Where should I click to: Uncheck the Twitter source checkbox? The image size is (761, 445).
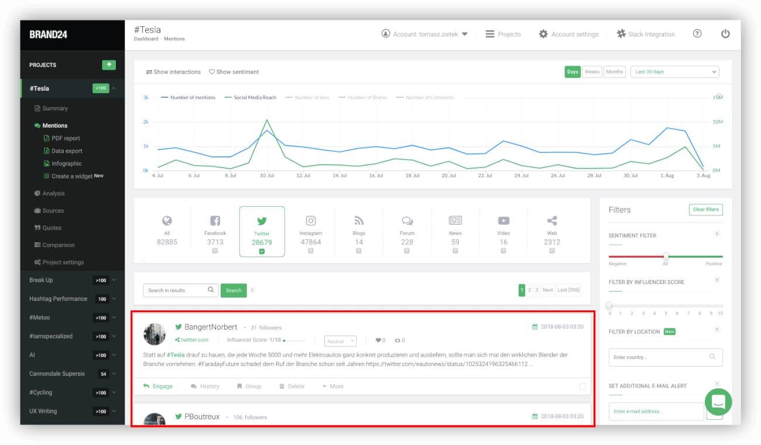262,251
